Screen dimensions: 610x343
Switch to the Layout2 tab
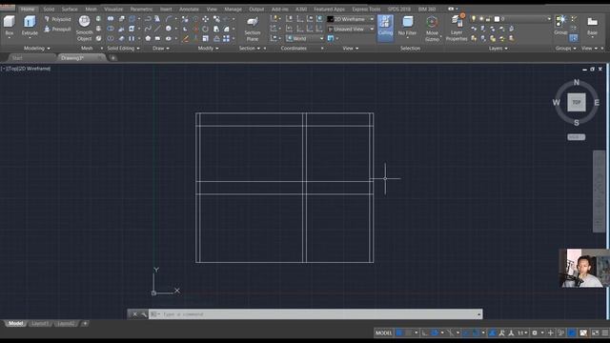pos(65,324)
